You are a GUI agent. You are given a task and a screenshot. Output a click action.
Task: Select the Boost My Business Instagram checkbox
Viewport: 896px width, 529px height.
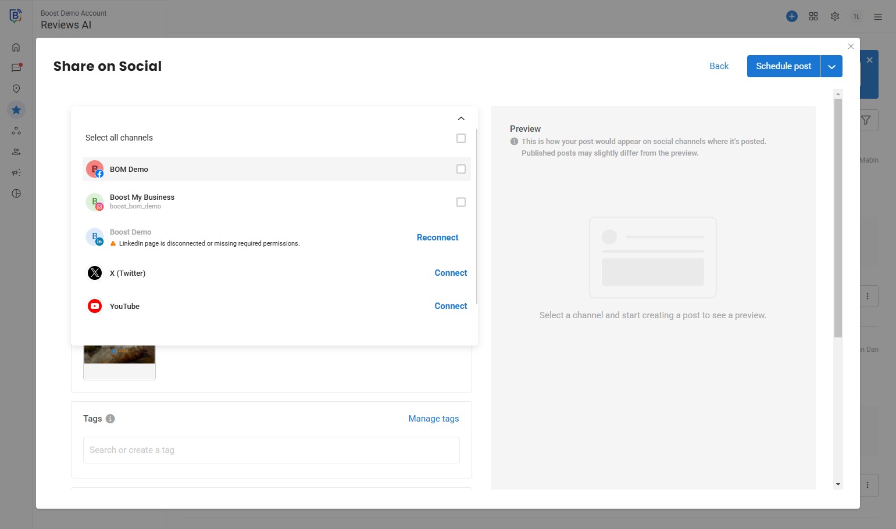[x=461, y=202]
